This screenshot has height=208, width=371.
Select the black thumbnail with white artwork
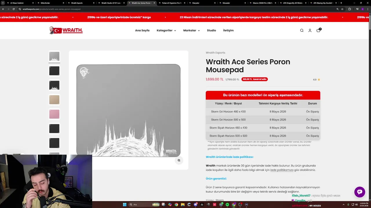tap(54, 85)
